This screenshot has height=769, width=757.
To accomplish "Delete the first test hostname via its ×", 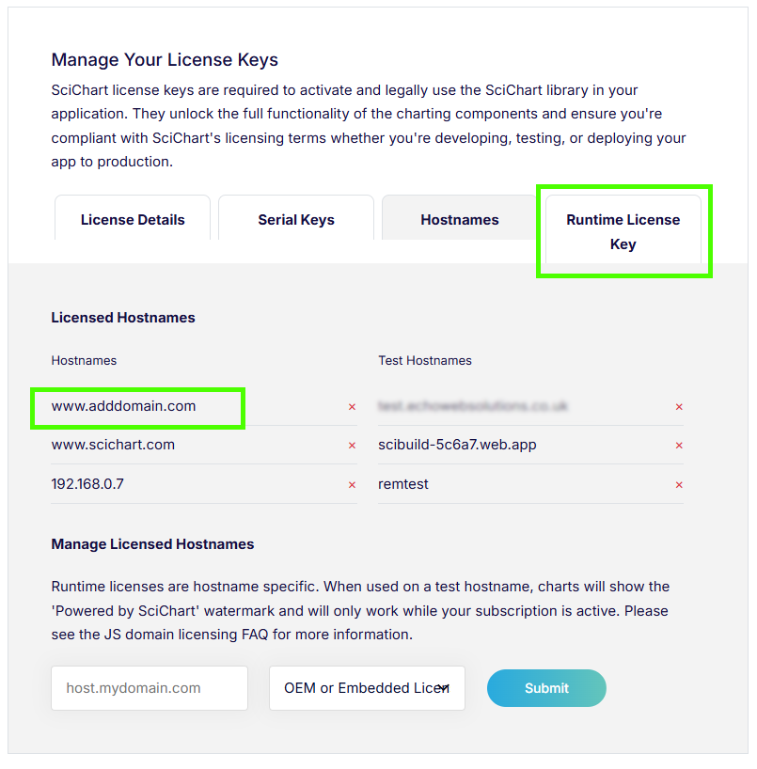I will pos(679,406).
